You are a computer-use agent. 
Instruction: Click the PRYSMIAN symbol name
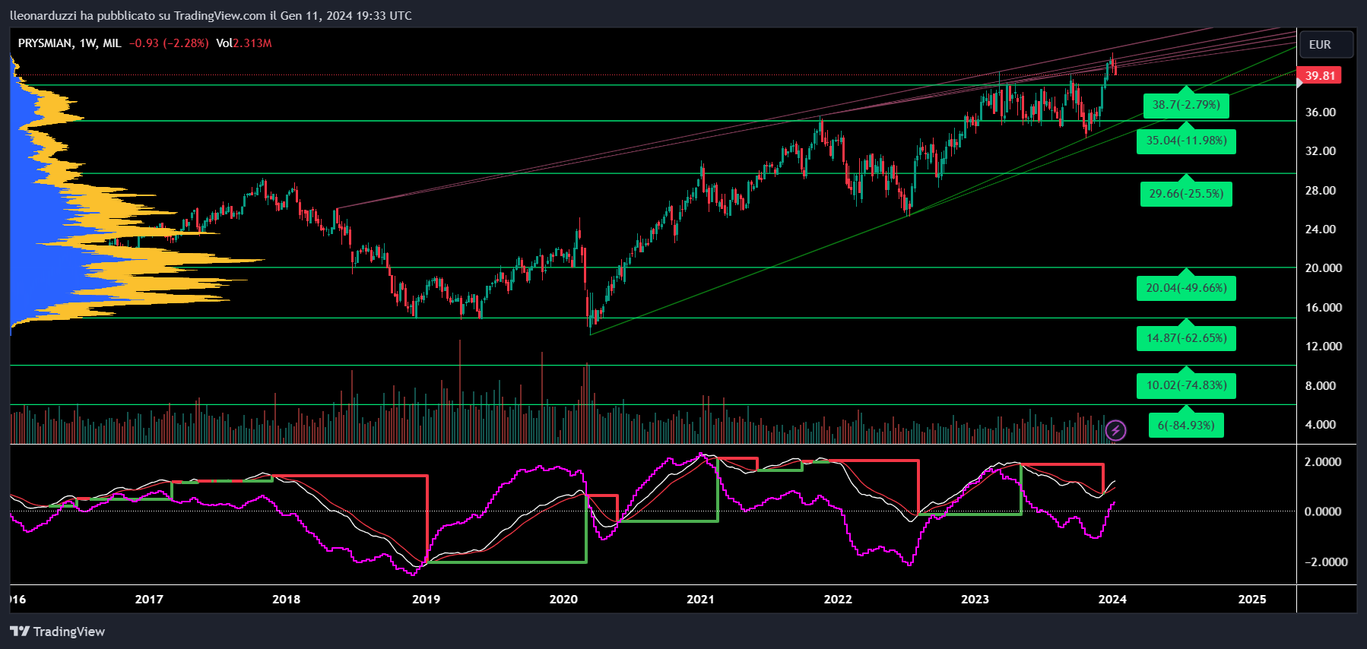tap(46, 43)
